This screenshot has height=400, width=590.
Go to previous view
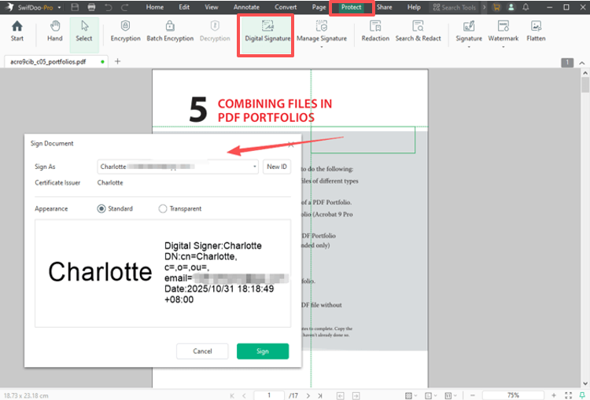(x=340, y=395)
